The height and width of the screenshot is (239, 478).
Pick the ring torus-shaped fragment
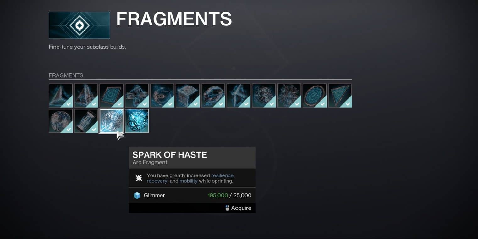pos(213,95)
